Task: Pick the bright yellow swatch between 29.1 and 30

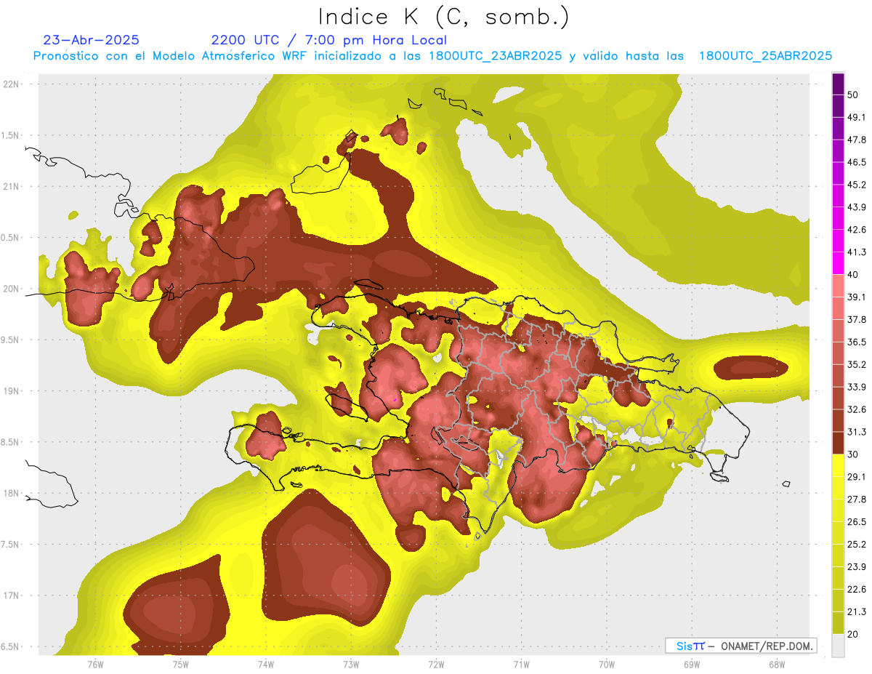Action: pos(838,465)
